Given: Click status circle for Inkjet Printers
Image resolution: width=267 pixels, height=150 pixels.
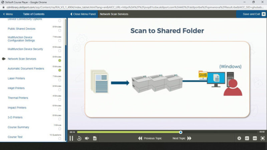Looking at the screenshot, I should click(x=60, y=90).
